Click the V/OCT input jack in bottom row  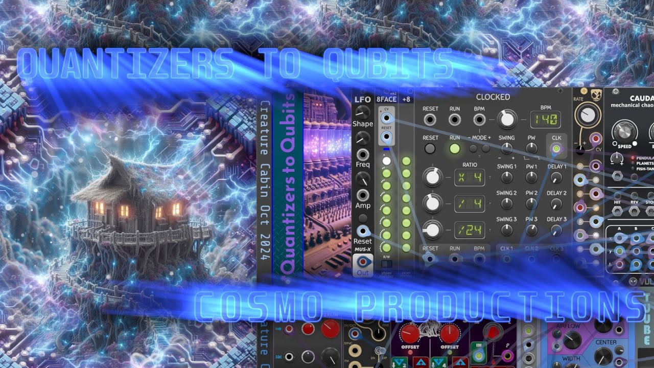tap(355, 333)
